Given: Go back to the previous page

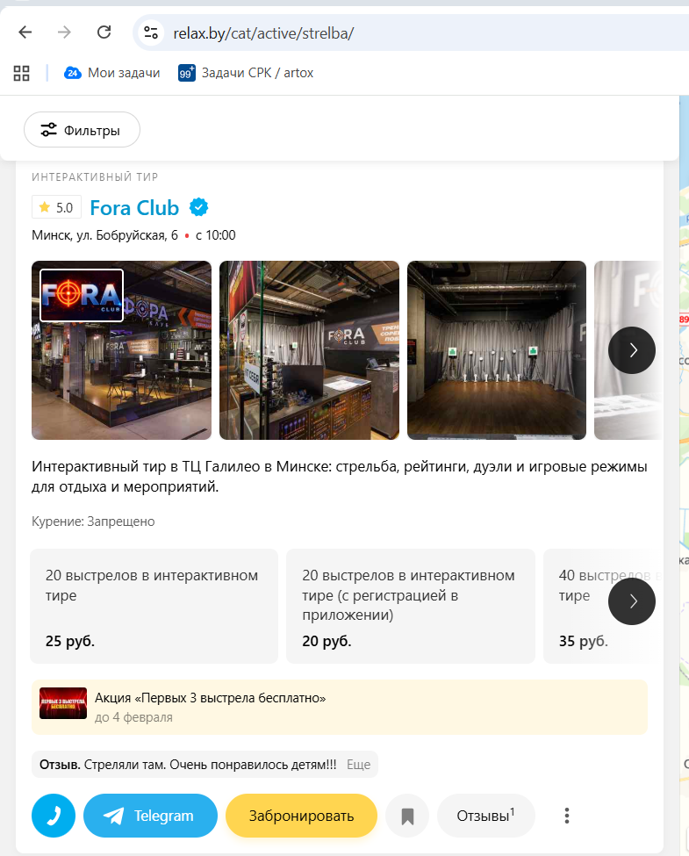Looking at the screenshot, I should (x=25, y=32).
